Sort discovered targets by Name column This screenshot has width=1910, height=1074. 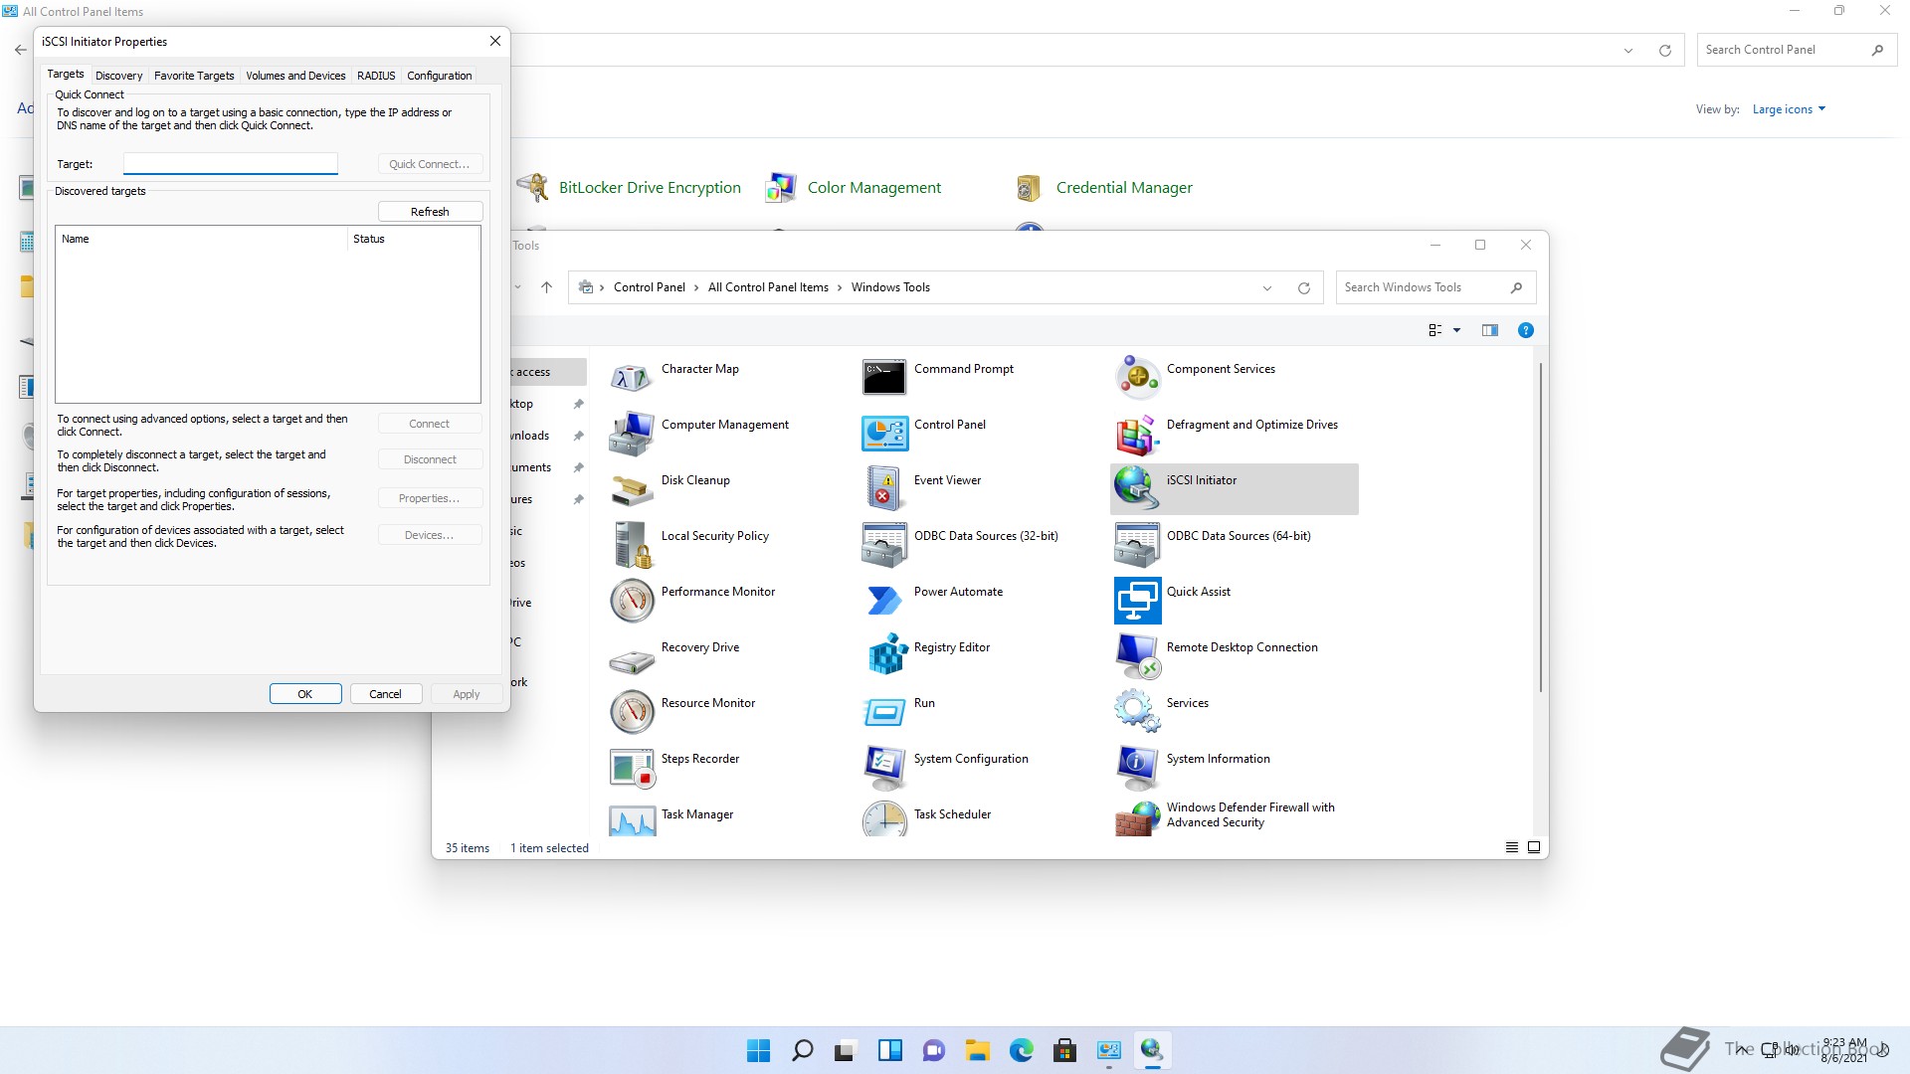click(201, 239)
